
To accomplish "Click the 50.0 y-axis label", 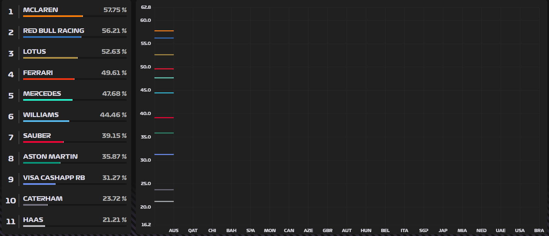I will tap(146, 67).
